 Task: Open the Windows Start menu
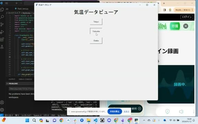pyautogui.click(x=27, y=120)
